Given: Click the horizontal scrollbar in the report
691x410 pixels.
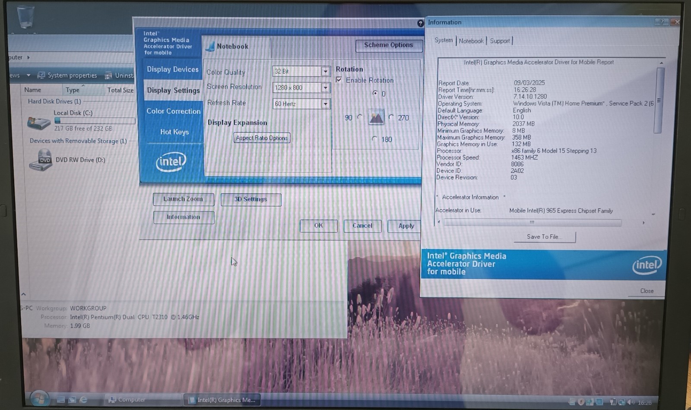Looking at the screenshot, I should pyautogui.click(x=532, y=222).
